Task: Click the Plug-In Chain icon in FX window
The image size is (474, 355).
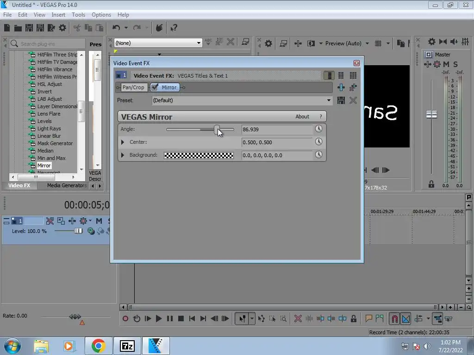Action: [x=341, y=87]
